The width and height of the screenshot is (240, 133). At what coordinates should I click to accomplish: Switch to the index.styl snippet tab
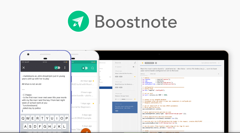tap(153, 74)
